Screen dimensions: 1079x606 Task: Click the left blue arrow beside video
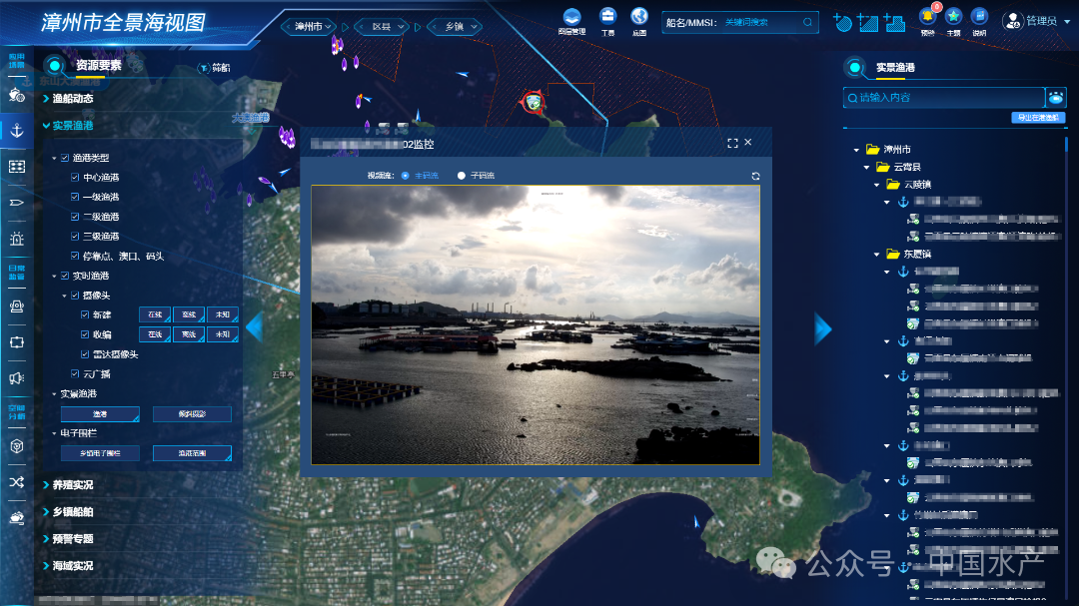(255, 326)
